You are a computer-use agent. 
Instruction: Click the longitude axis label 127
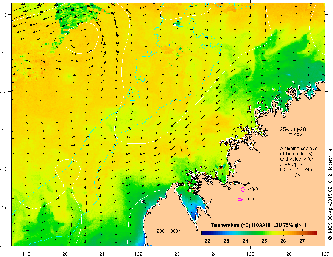[x=325, y=254]
